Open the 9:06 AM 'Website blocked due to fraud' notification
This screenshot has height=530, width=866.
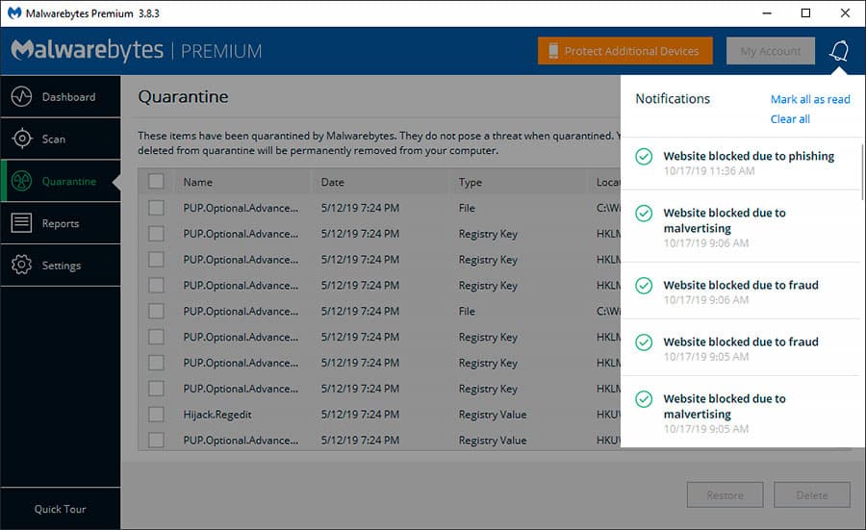tap(740, 291)
